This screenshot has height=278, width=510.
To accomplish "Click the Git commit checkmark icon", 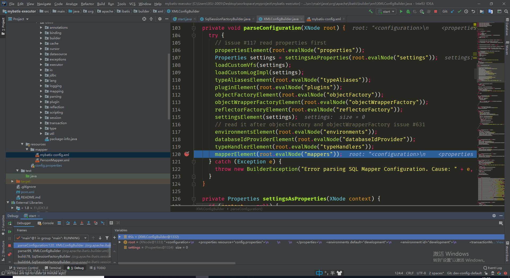I will tap(459, 11).
